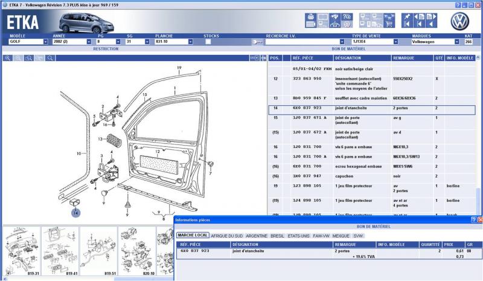This screenshot has width=483, height=281.
Task: Open thumbnail illustration 819-51
Action: (98, 251)
